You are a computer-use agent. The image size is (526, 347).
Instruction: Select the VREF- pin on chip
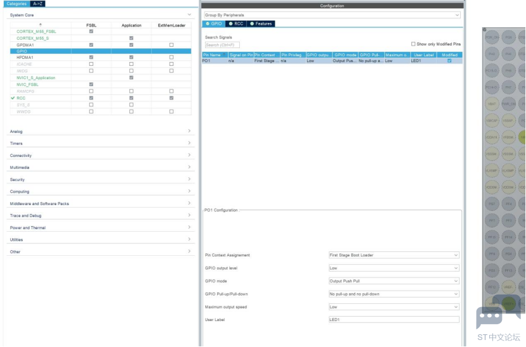(508, 287)
